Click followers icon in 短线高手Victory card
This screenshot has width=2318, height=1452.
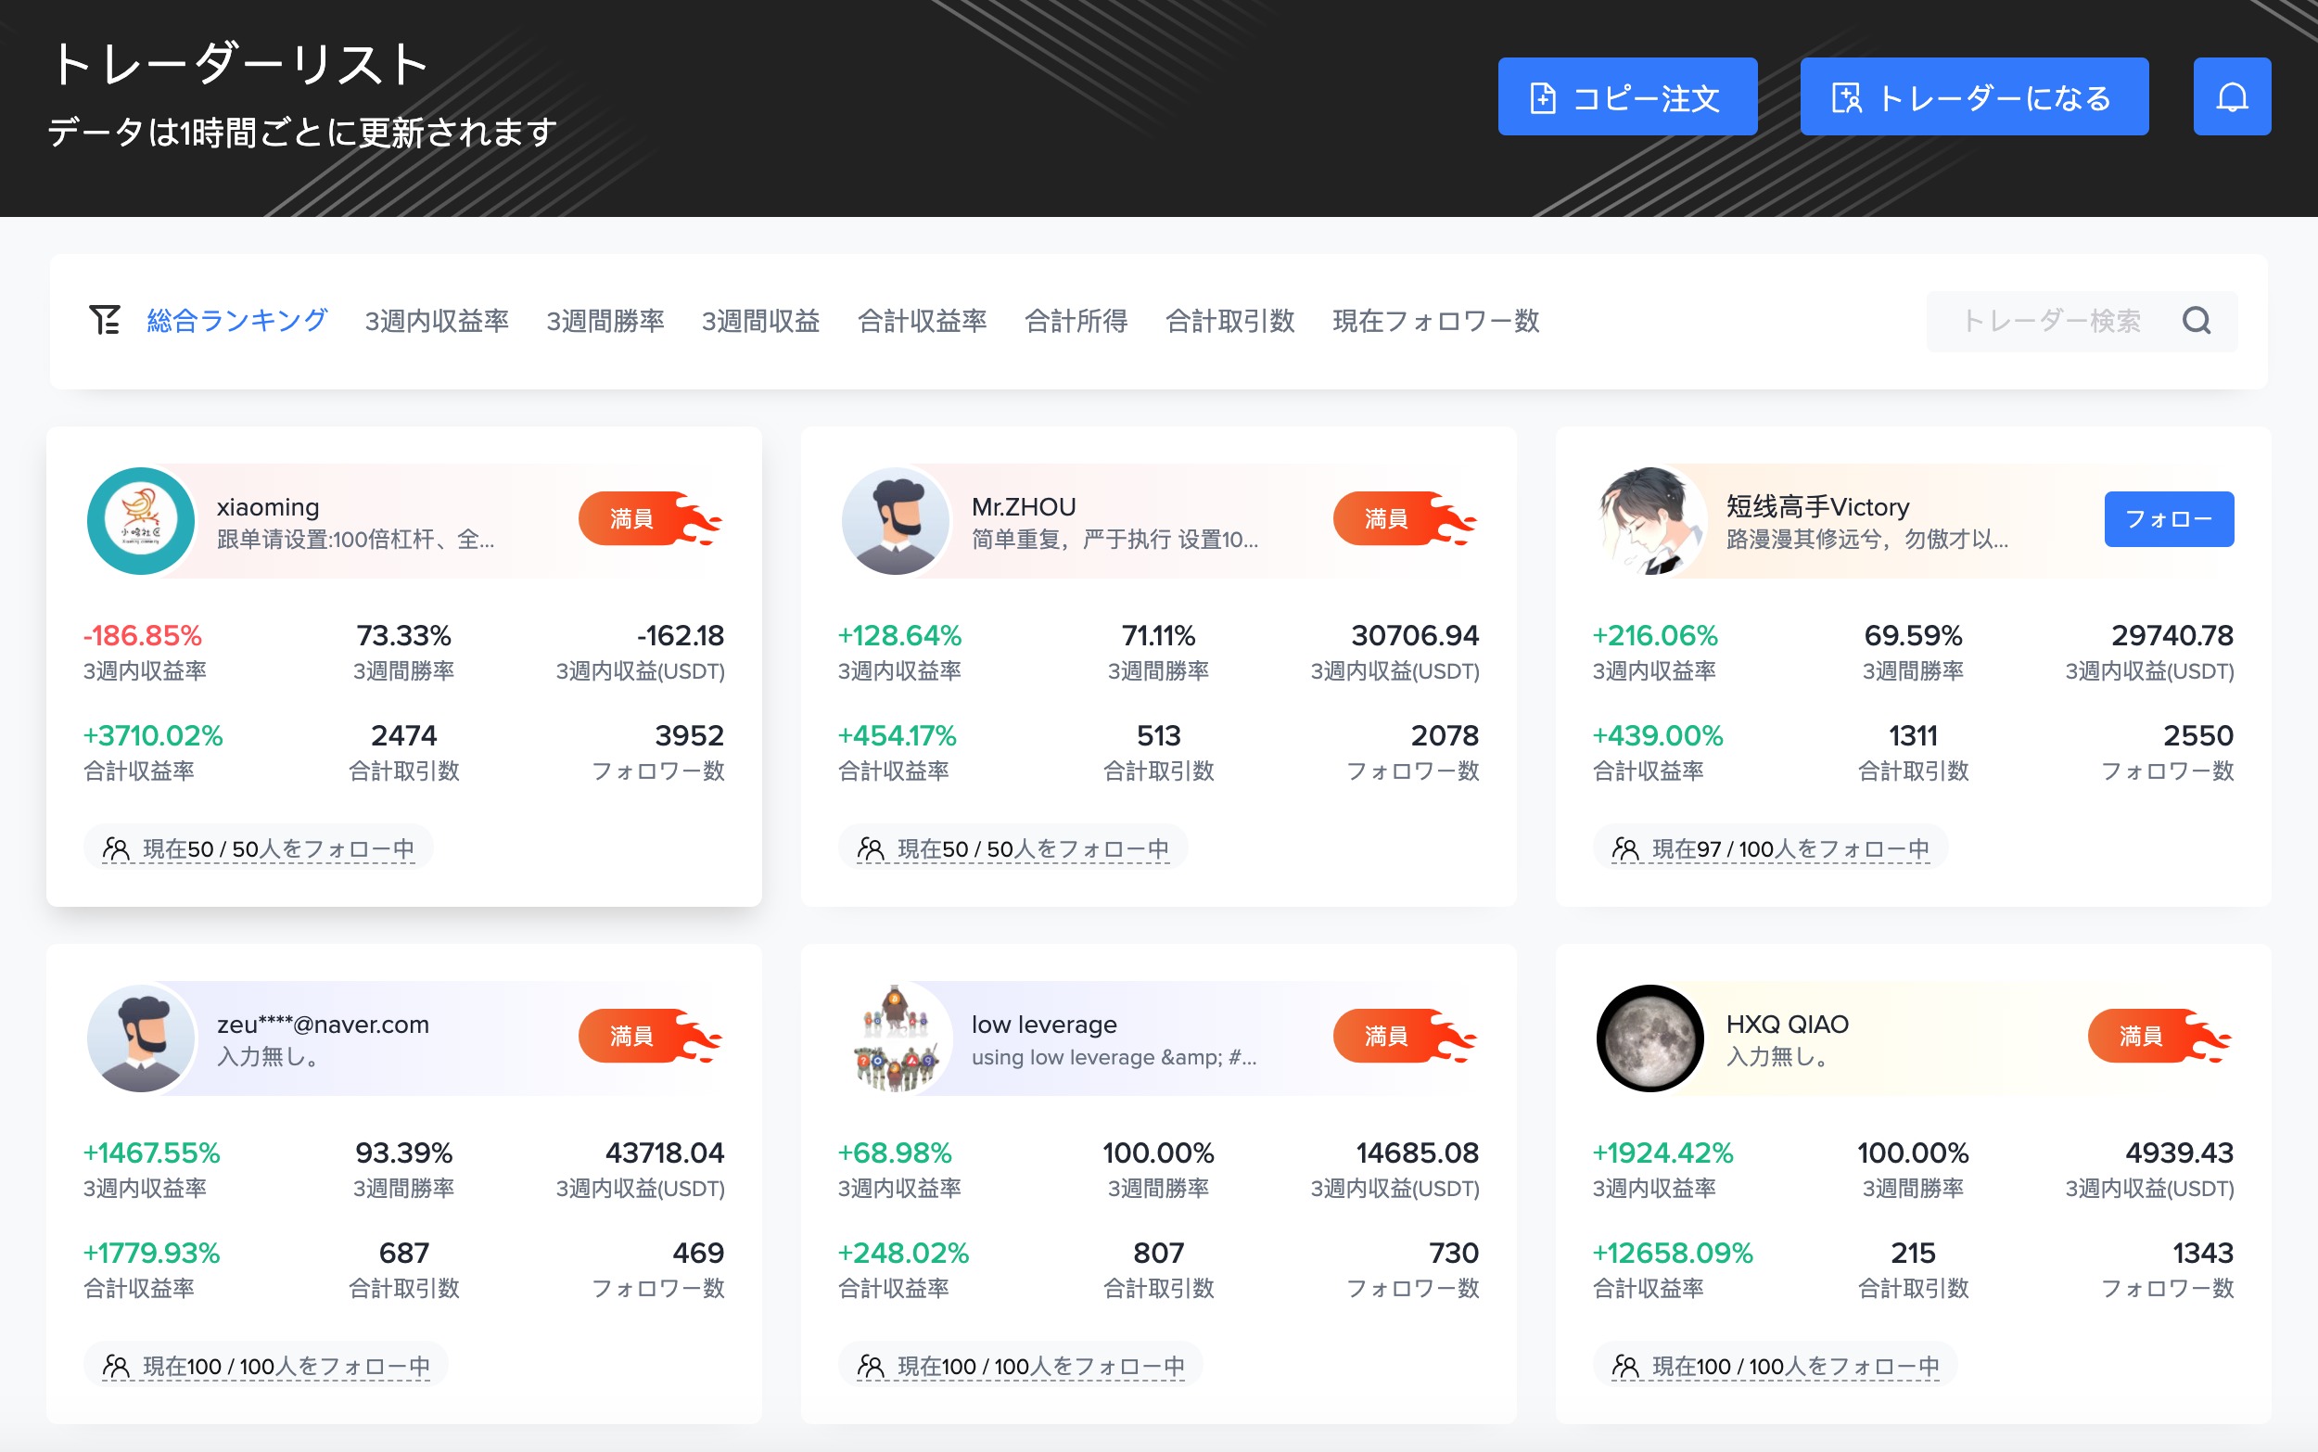tap(1624, 849)
